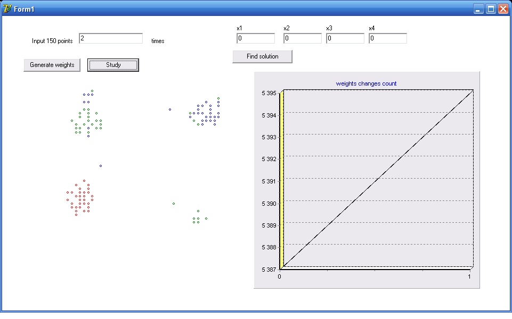512x319 pixels.
Task: Click the Find solution button
Action: pyautogui.click(x=262, y=56)
